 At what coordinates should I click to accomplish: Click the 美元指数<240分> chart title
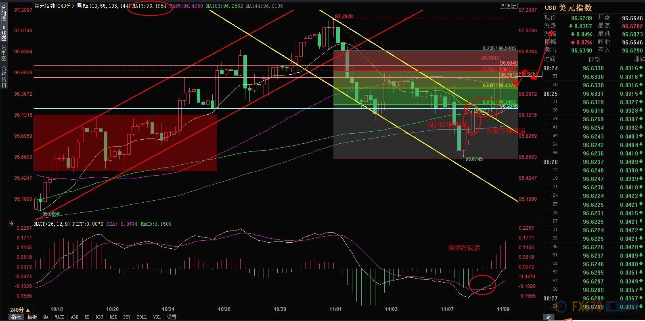[54, 6]
